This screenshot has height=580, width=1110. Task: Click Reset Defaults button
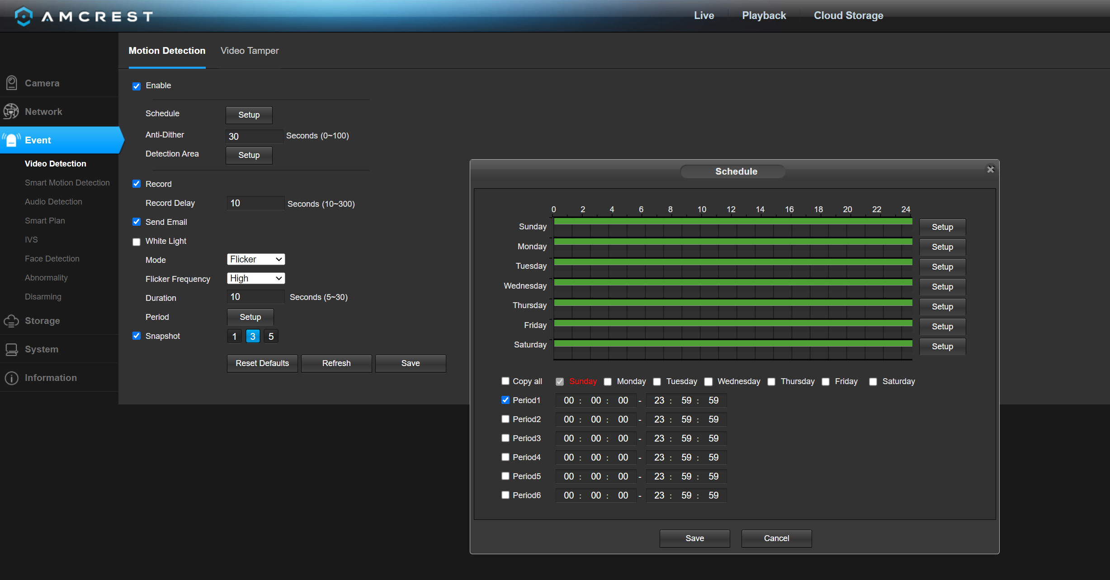tap(262, 363)
